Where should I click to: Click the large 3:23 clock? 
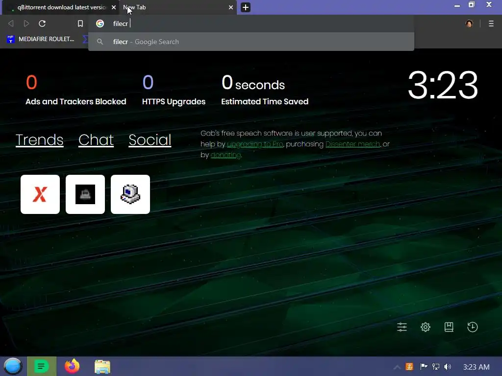point(443,85)
